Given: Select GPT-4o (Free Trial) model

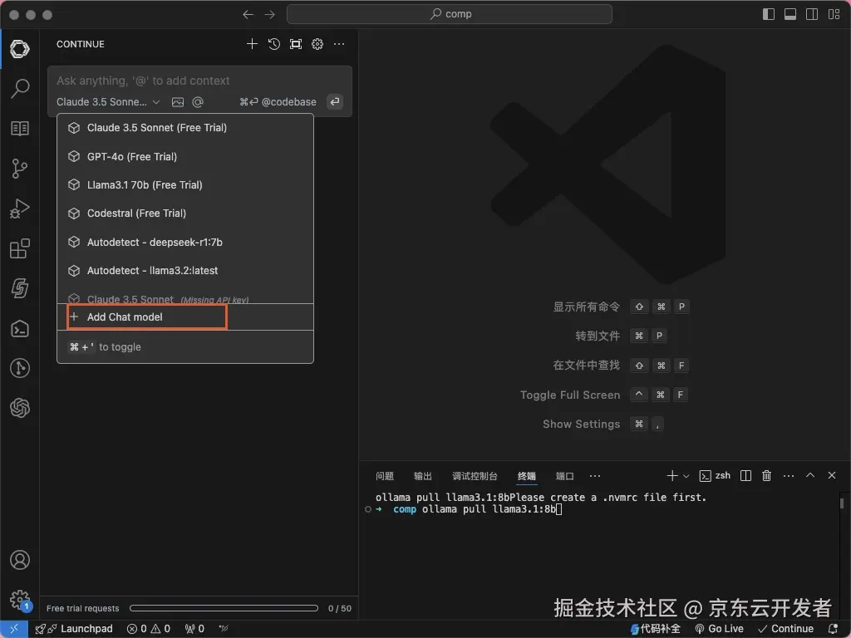Looking at the screenshot, I should point(185,157).
